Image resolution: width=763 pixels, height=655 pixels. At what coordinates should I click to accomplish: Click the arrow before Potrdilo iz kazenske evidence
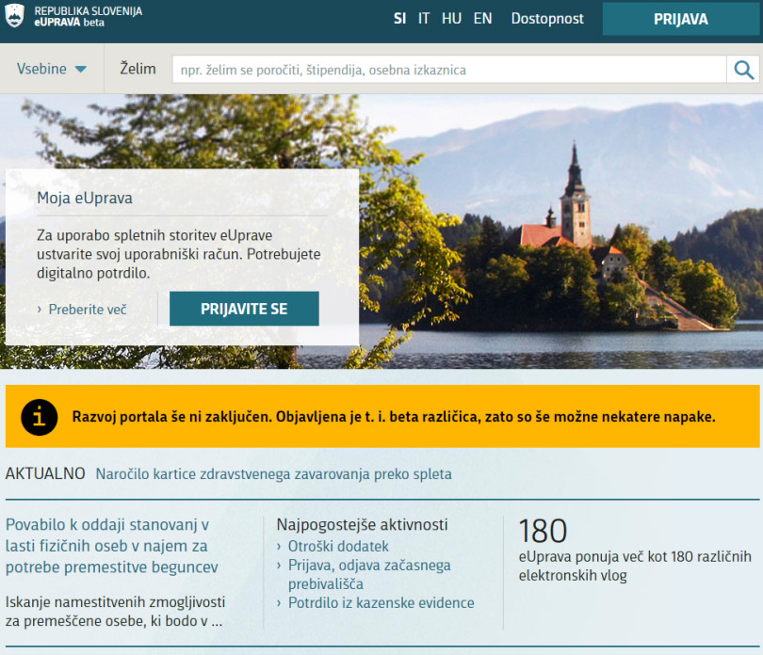(x=279, y=602)
